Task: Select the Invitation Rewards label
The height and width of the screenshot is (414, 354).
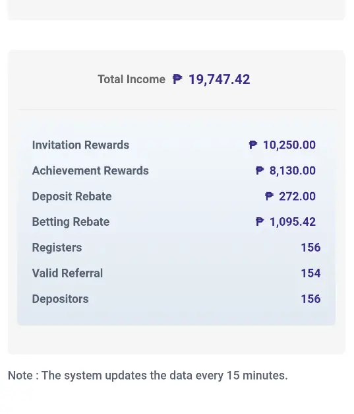Action: pyautogui.click(x=80, y=145)
